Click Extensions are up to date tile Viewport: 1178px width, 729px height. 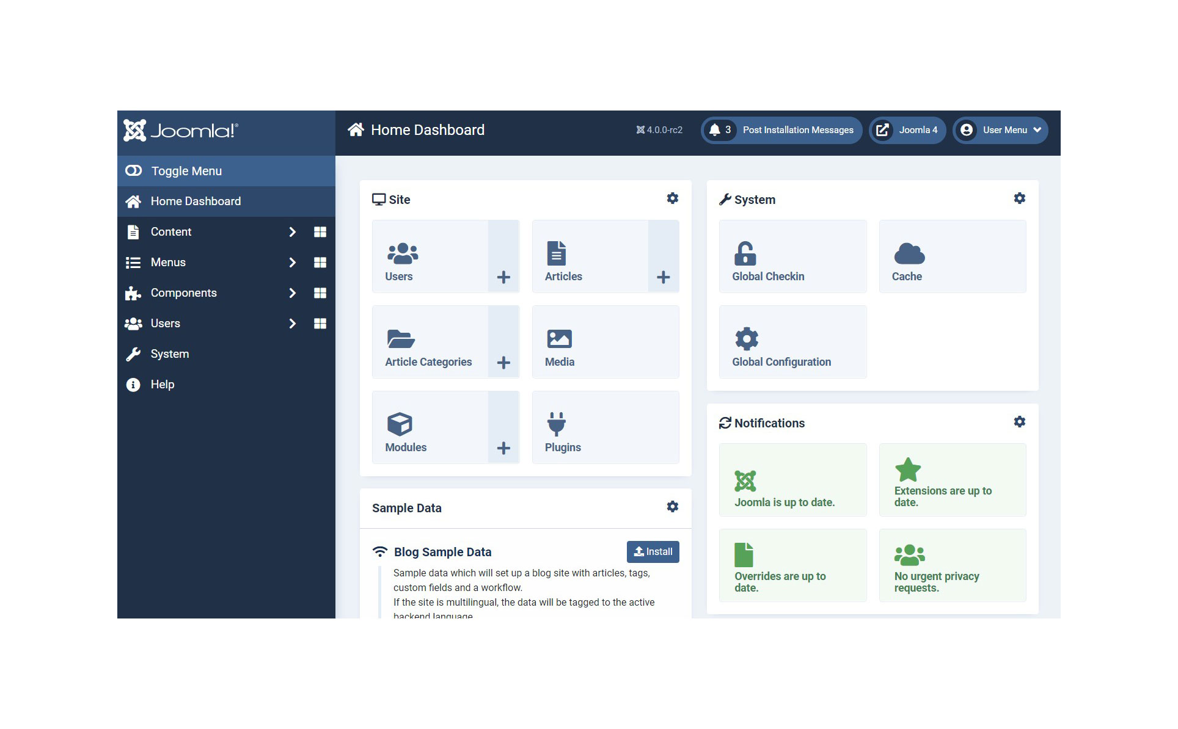coord(953,480)
